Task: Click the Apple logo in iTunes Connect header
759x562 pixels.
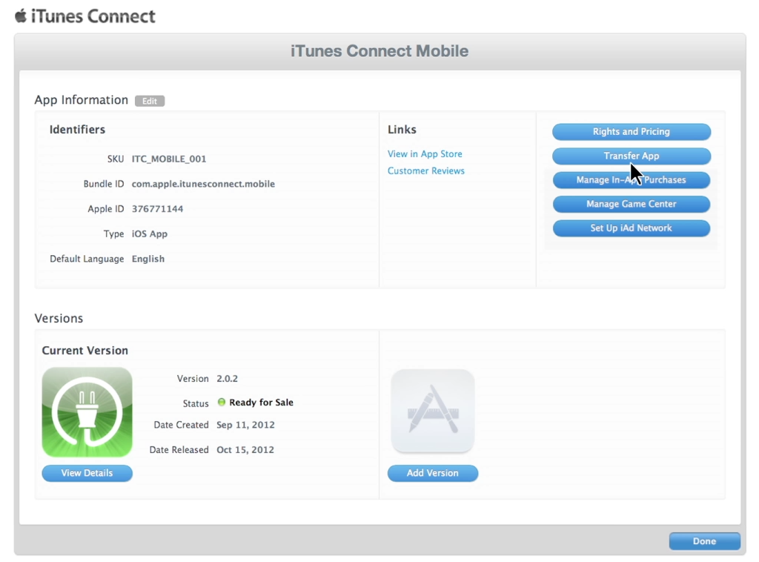Action: click(x=21, y=16)
